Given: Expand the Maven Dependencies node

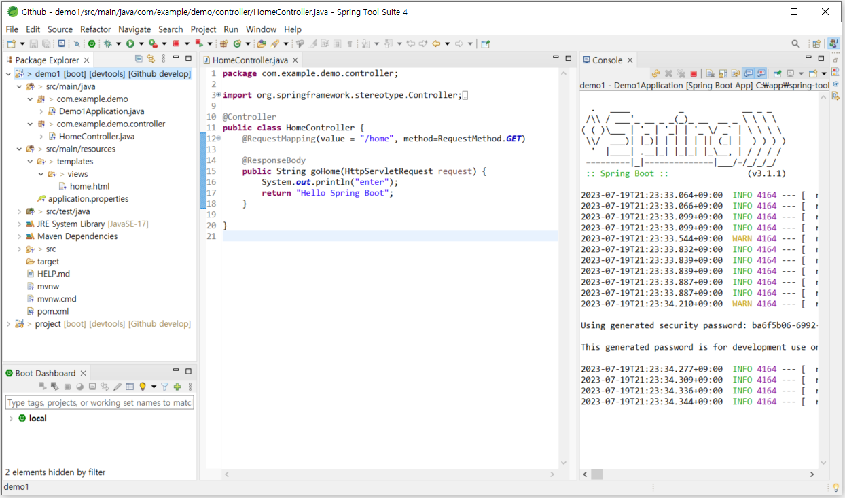Looking at the screenshot, I should pyautogui.click(x=19, y=236).
